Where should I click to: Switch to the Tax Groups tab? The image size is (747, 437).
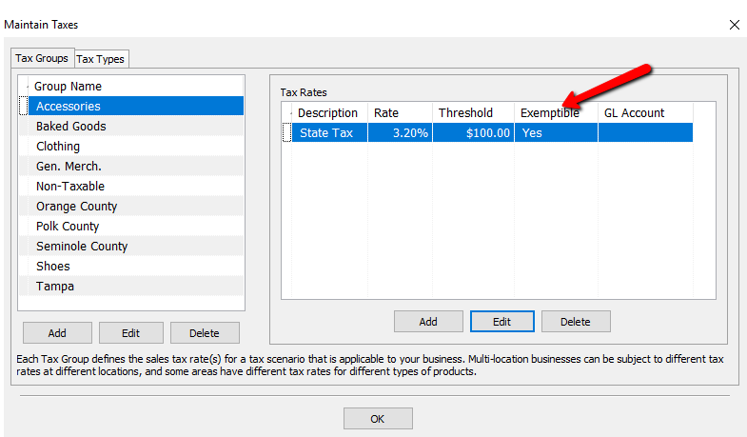tap(42, 58)
